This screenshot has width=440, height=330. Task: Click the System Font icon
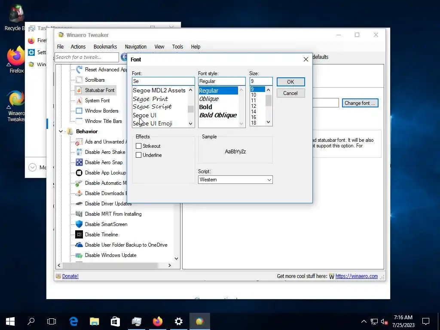click(79, 101)
